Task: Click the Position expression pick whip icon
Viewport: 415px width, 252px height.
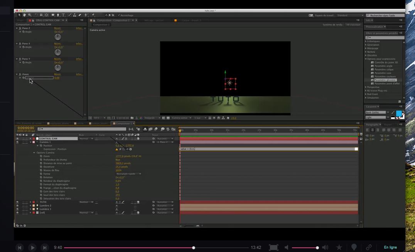Action: (127, 149)
